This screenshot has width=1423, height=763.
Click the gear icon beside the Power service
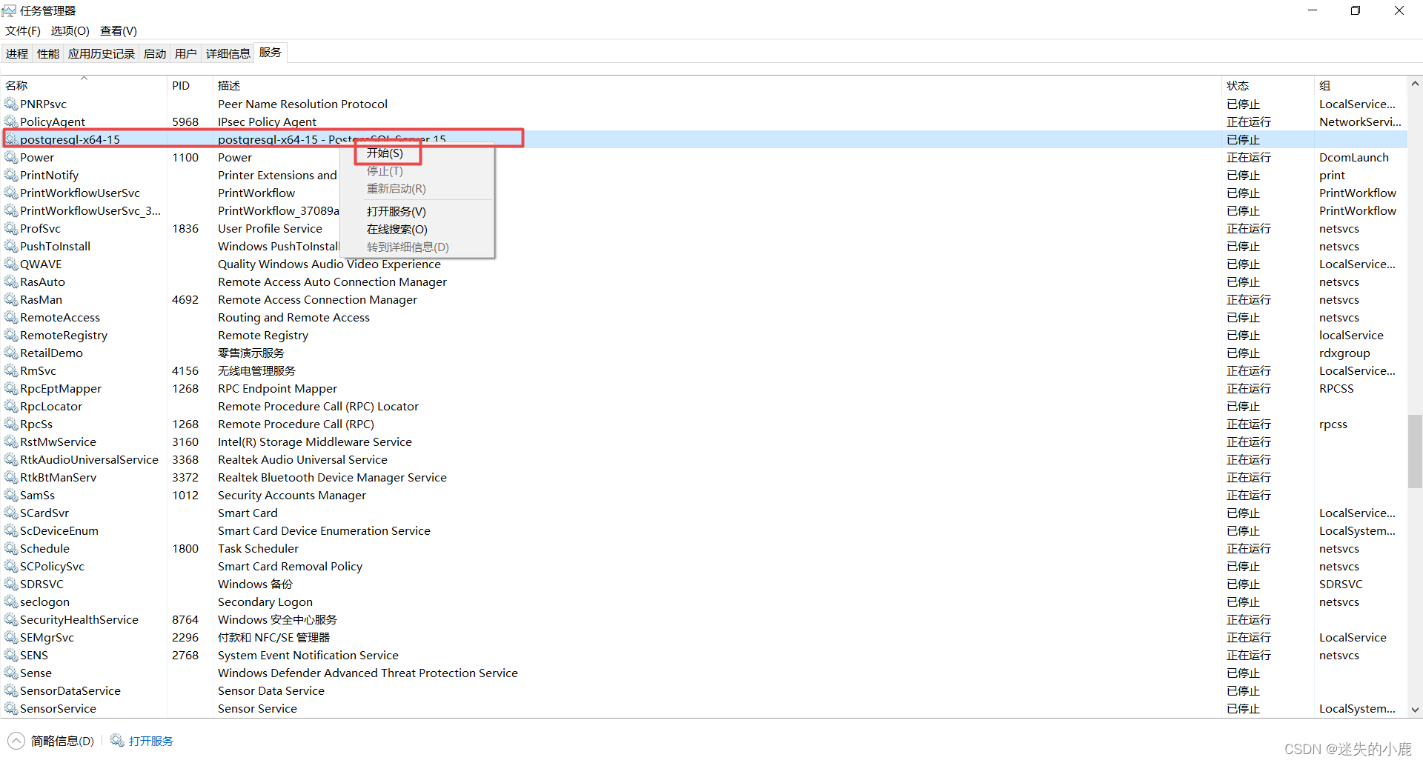point(11,157)
